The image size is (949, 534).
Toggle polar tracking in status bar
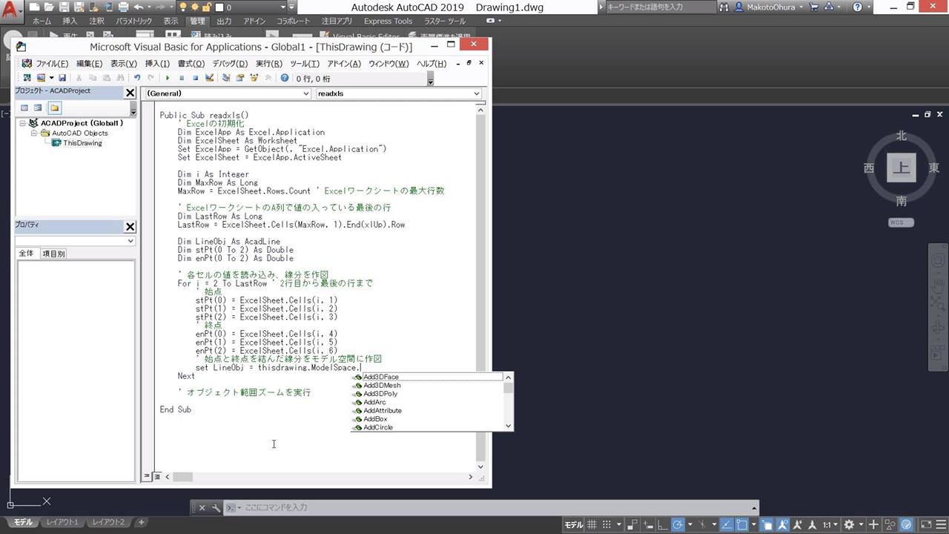(x=677, y=525)
